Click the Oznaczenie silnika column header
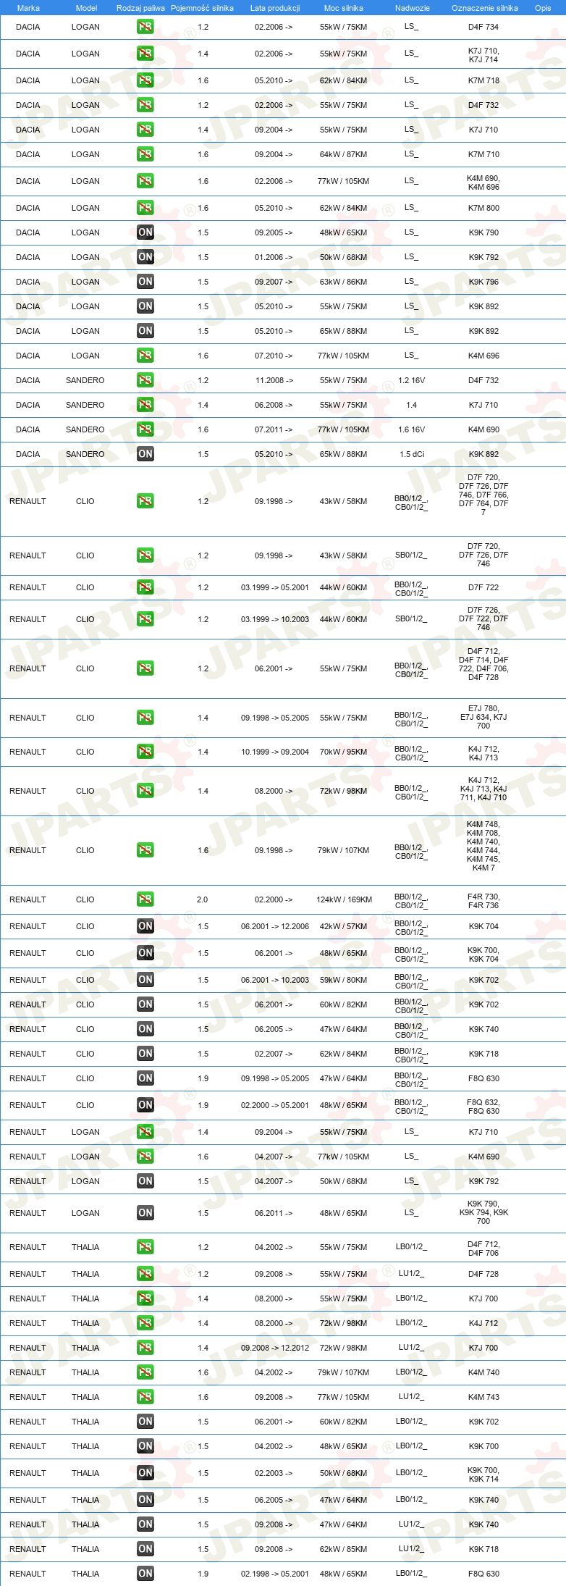Image resolution: width=566 pixels, height=1586 pixels. 485,8
